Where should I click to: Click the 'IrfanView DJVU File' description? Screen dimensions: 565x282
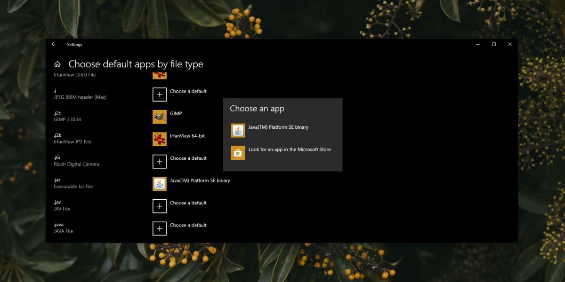tap(75, 75)
